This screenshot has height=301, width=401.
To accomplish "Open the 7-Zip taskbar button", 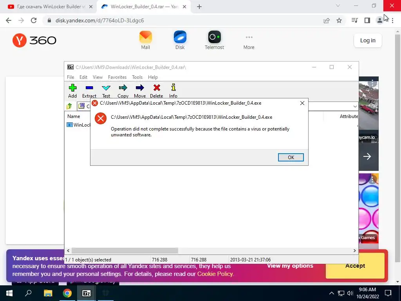I will [87, 293].
